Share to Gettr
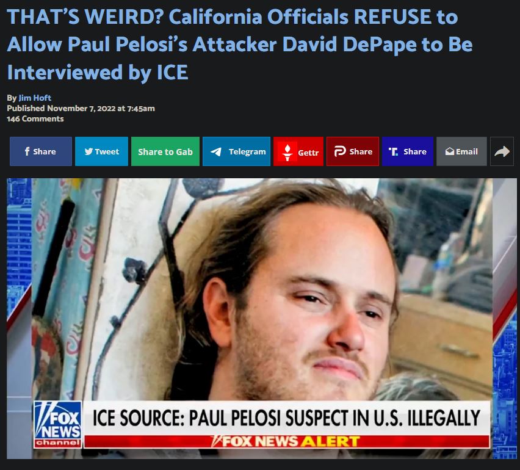 tap(298, 151)
